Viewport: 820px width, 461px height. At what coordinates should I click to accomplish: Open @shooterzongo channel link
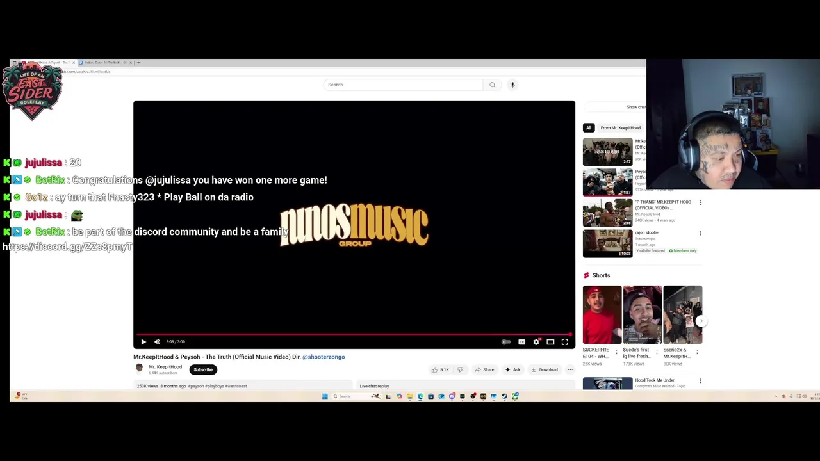click(x=324, y=357)
